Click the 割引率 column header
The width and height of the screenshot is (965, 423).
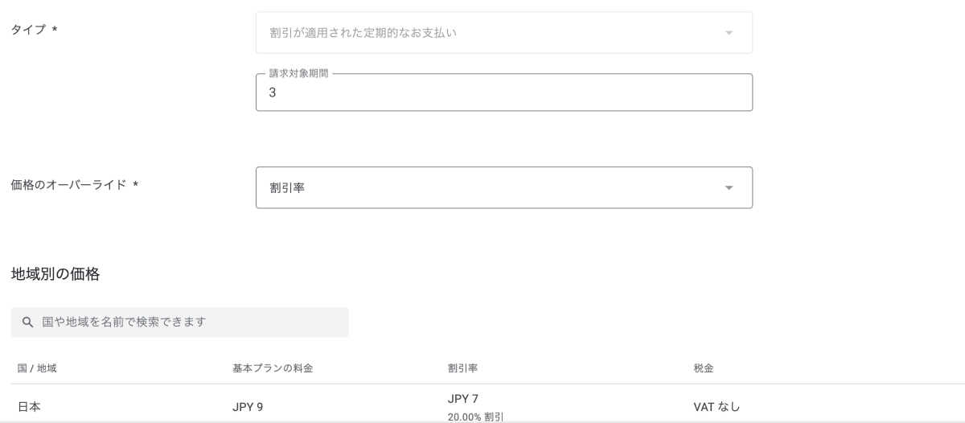tap(463, 368)
